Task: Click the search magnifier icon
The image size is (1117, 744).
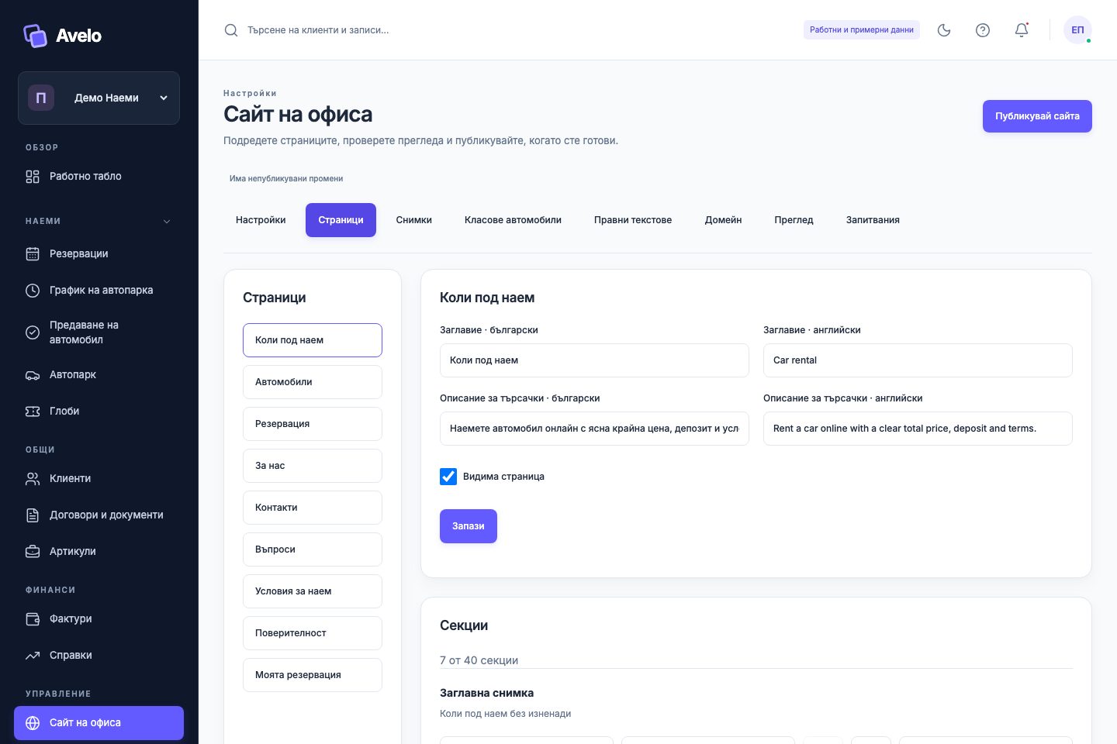Action: 231,30
